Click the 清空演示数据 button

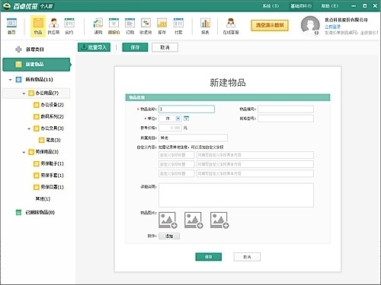(x=270, y=25)
